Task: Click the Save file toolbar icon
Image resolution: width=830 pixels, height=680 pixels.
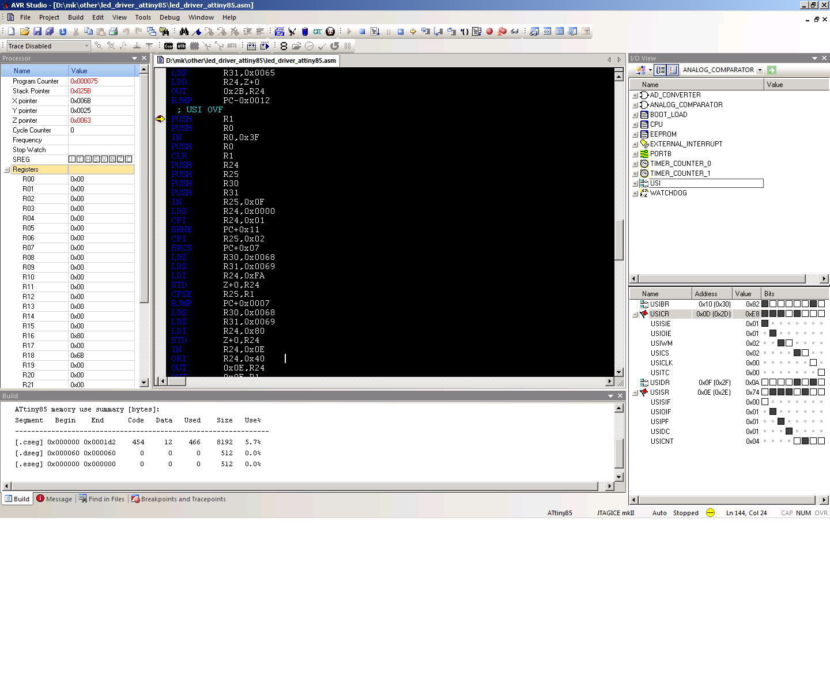Action: [x=37, y=32]
